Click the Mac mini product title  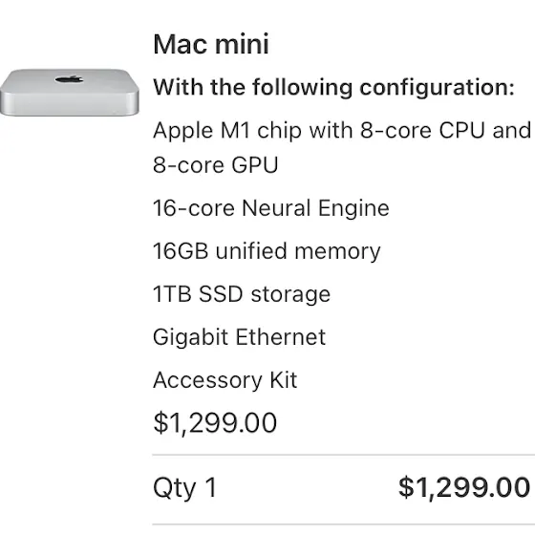pos(211,44)
